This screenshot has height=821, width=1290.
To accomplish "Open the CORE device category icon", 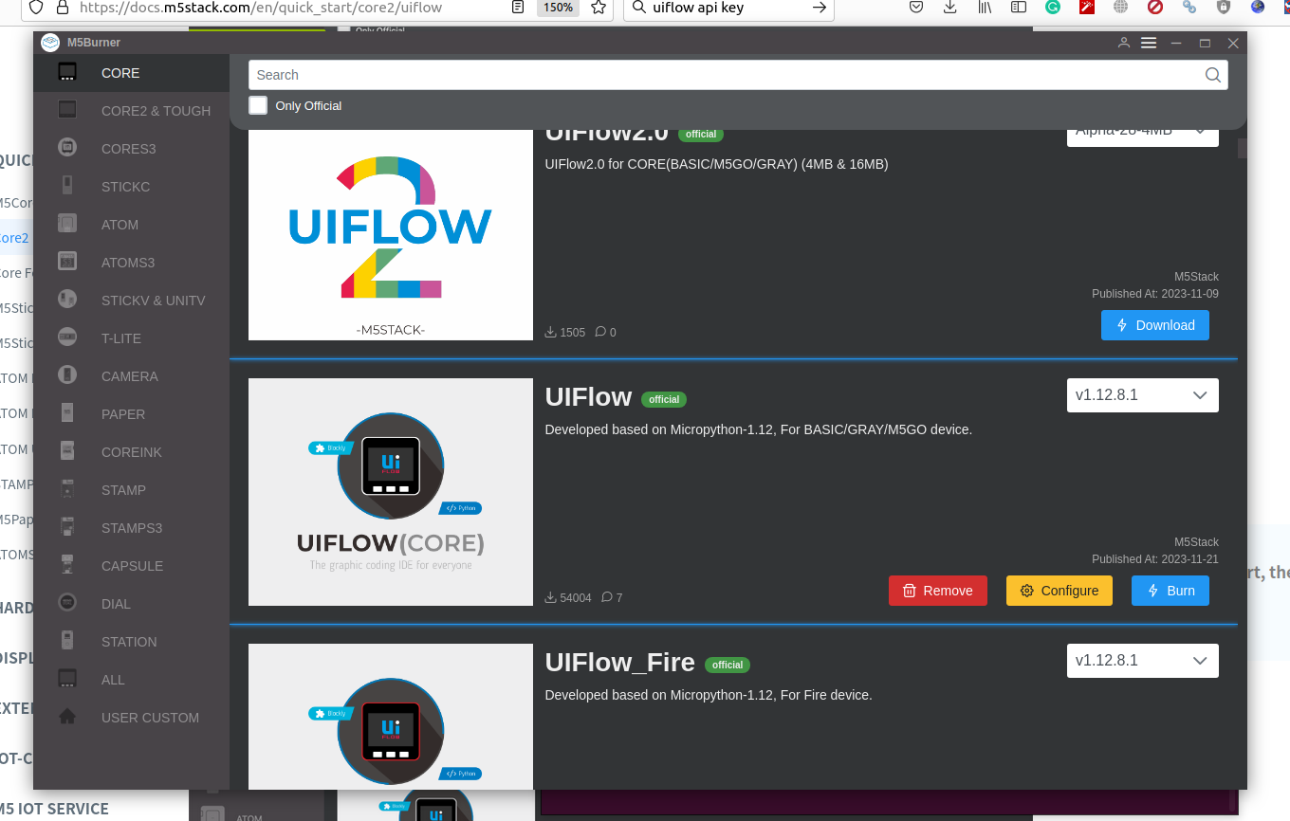I will tap(67, 72).
